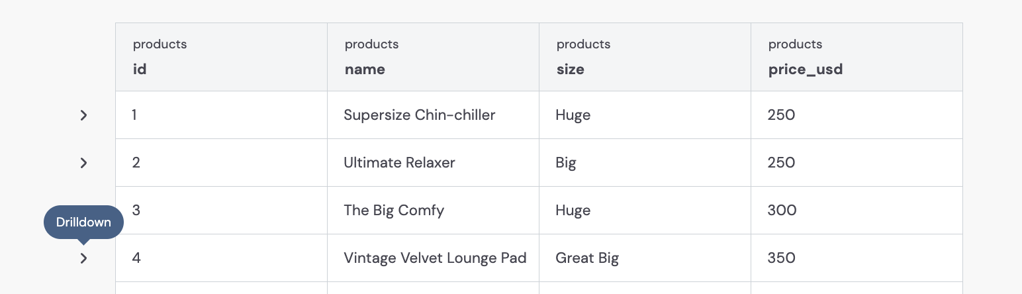Viewport: 1022px width, 294px height.
Task: Click the 250 price for Ultimate Relaxer
Action: coord(857,163)
